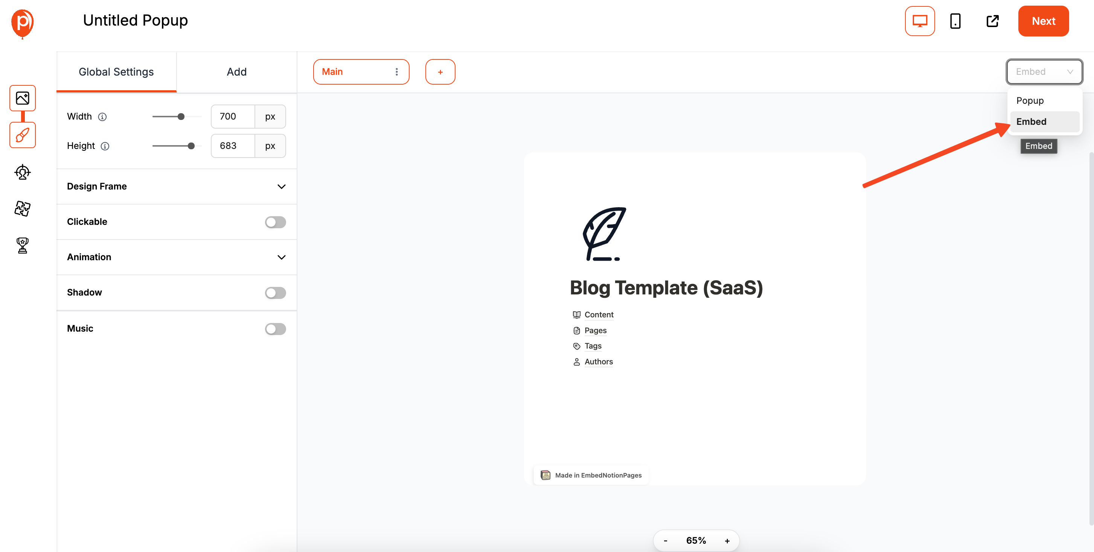Click the Width slider handle

click(x=181, y=117)
